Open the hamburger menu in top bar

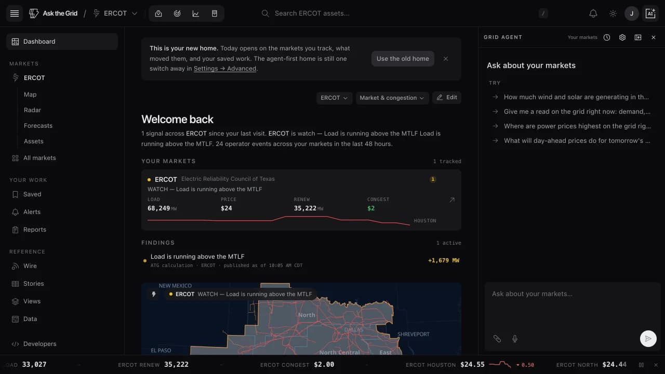point(15,14)
